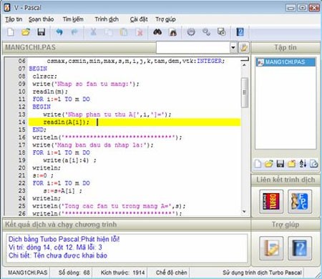Screen dimensions: 322x279
Task: Click inside the empty combo box field
Action: [x=193, y=47]
